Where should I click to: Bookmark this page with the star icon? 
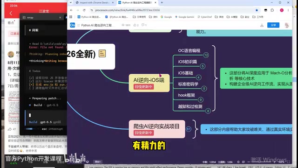pos(257,10)
